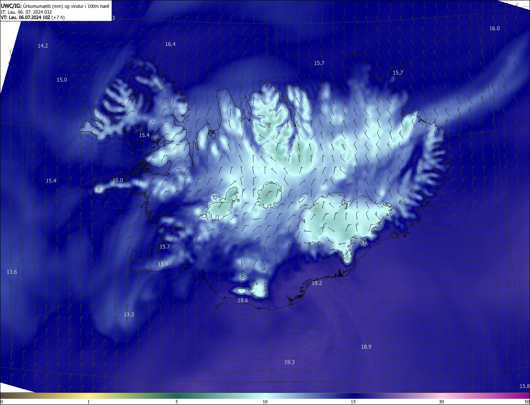
Task: Click the 18.9 value label
Action: coord(366,347)
